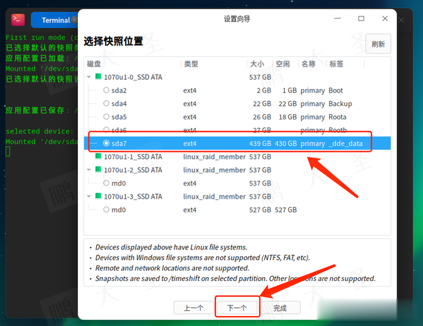Click the 上一个 previous button
Viewport: 423px width, 326px height.
click(x=194, y=308)
